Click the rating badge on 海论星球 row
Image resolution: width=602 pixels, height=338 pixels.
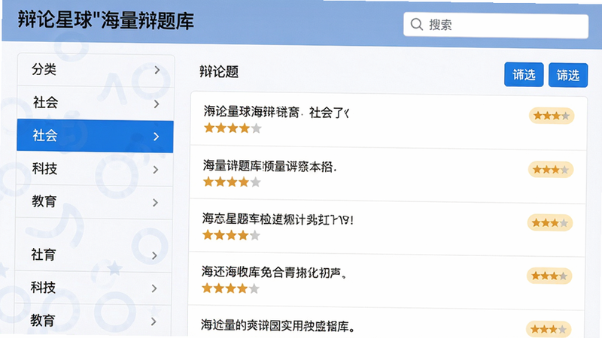click(552, 116)
